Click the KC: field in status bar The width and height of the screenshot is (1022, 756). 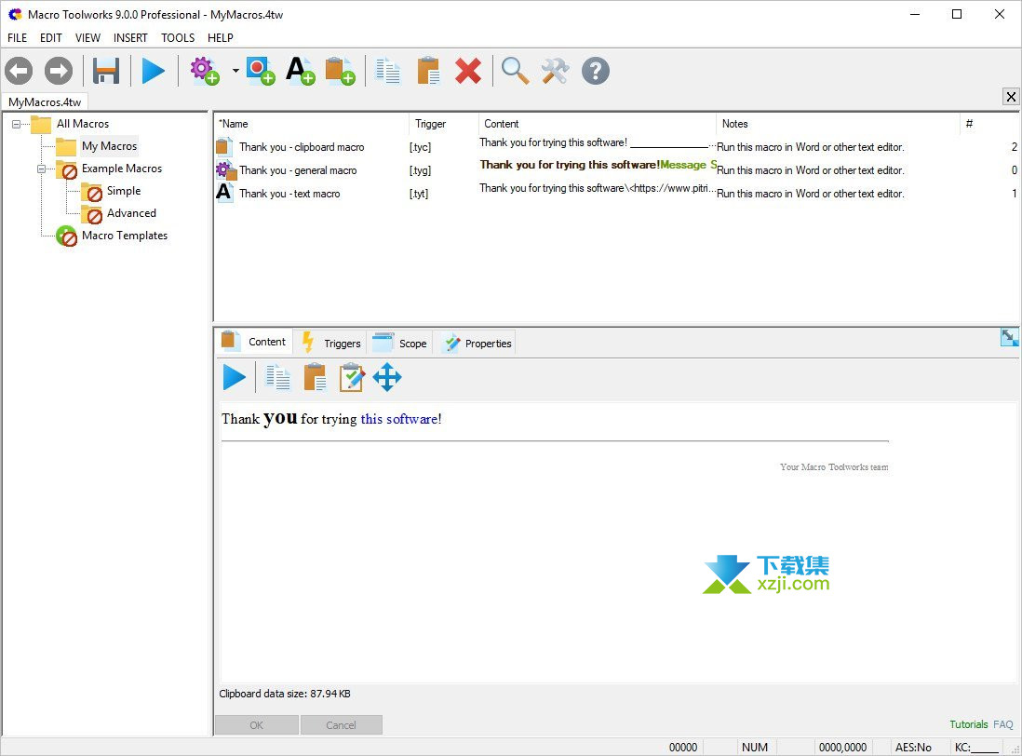pyautogui.click(x=977, y=747)
